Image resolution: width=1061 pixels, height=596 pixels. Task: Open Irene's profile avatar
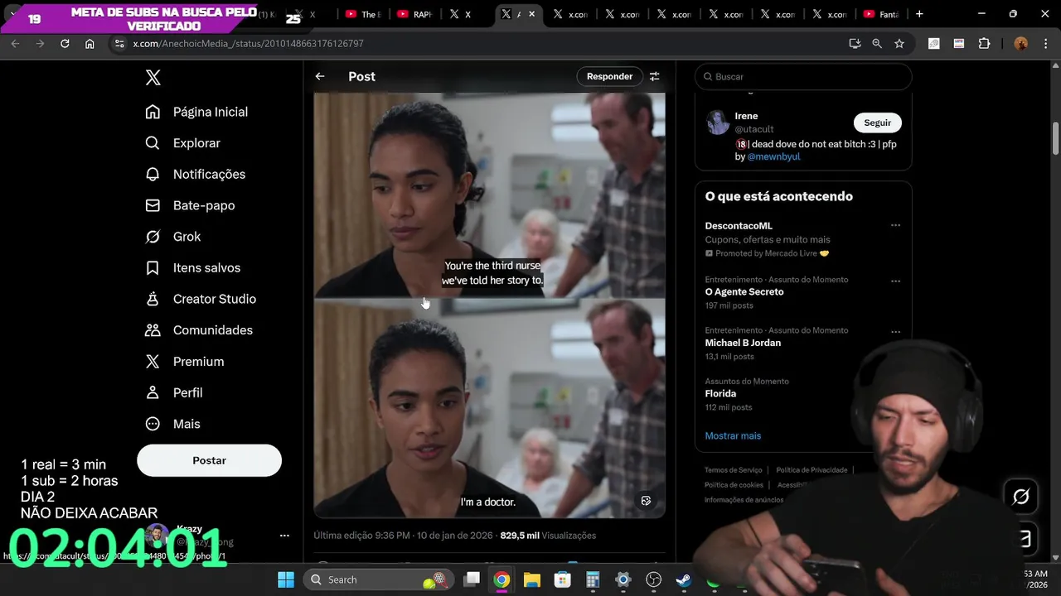(x=718, y=123)
